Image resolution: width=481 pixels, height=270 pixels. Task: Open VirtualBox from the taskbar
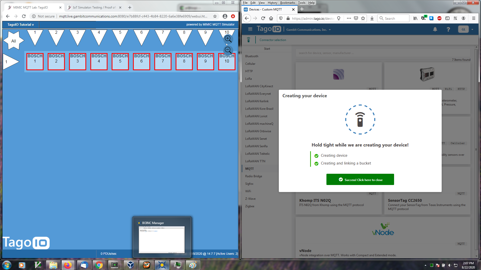(x=131, y=265)
